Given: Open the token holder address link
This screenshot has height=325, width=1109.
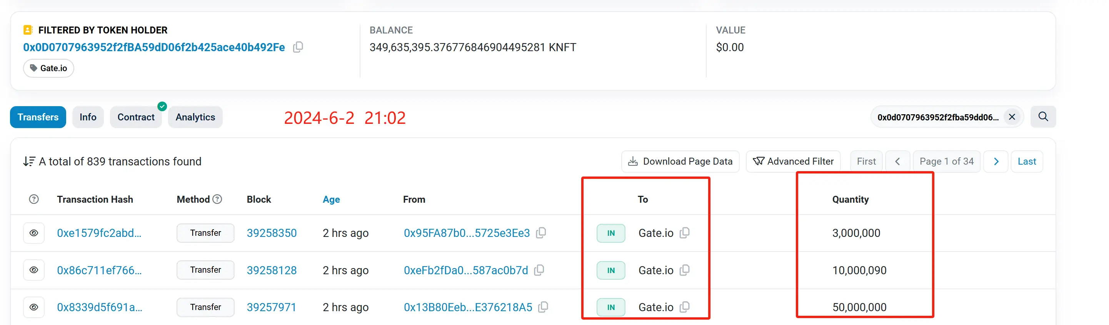Looking at the screenshot, I should [x=154, y=47].
